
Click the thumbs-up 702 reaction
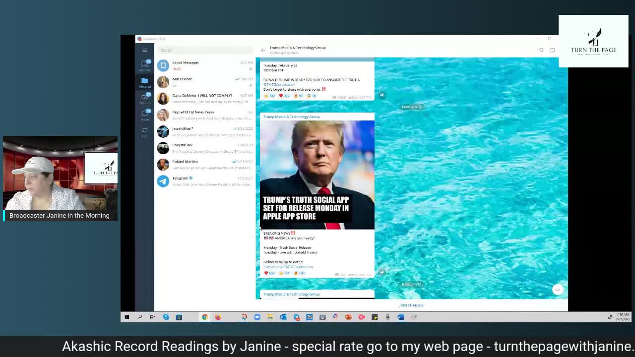pyautogui.click(x=269, y=96)
